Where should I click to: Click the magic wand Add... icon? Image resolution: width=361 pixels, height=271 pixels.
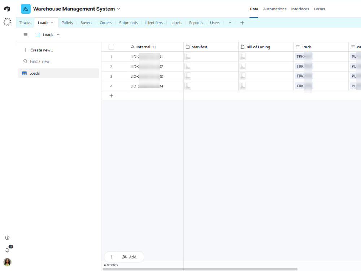click(x=124, y=257)
